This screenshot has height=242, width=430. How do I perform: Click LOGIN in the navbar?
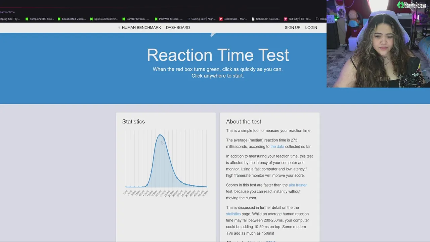tap(311, 28)
